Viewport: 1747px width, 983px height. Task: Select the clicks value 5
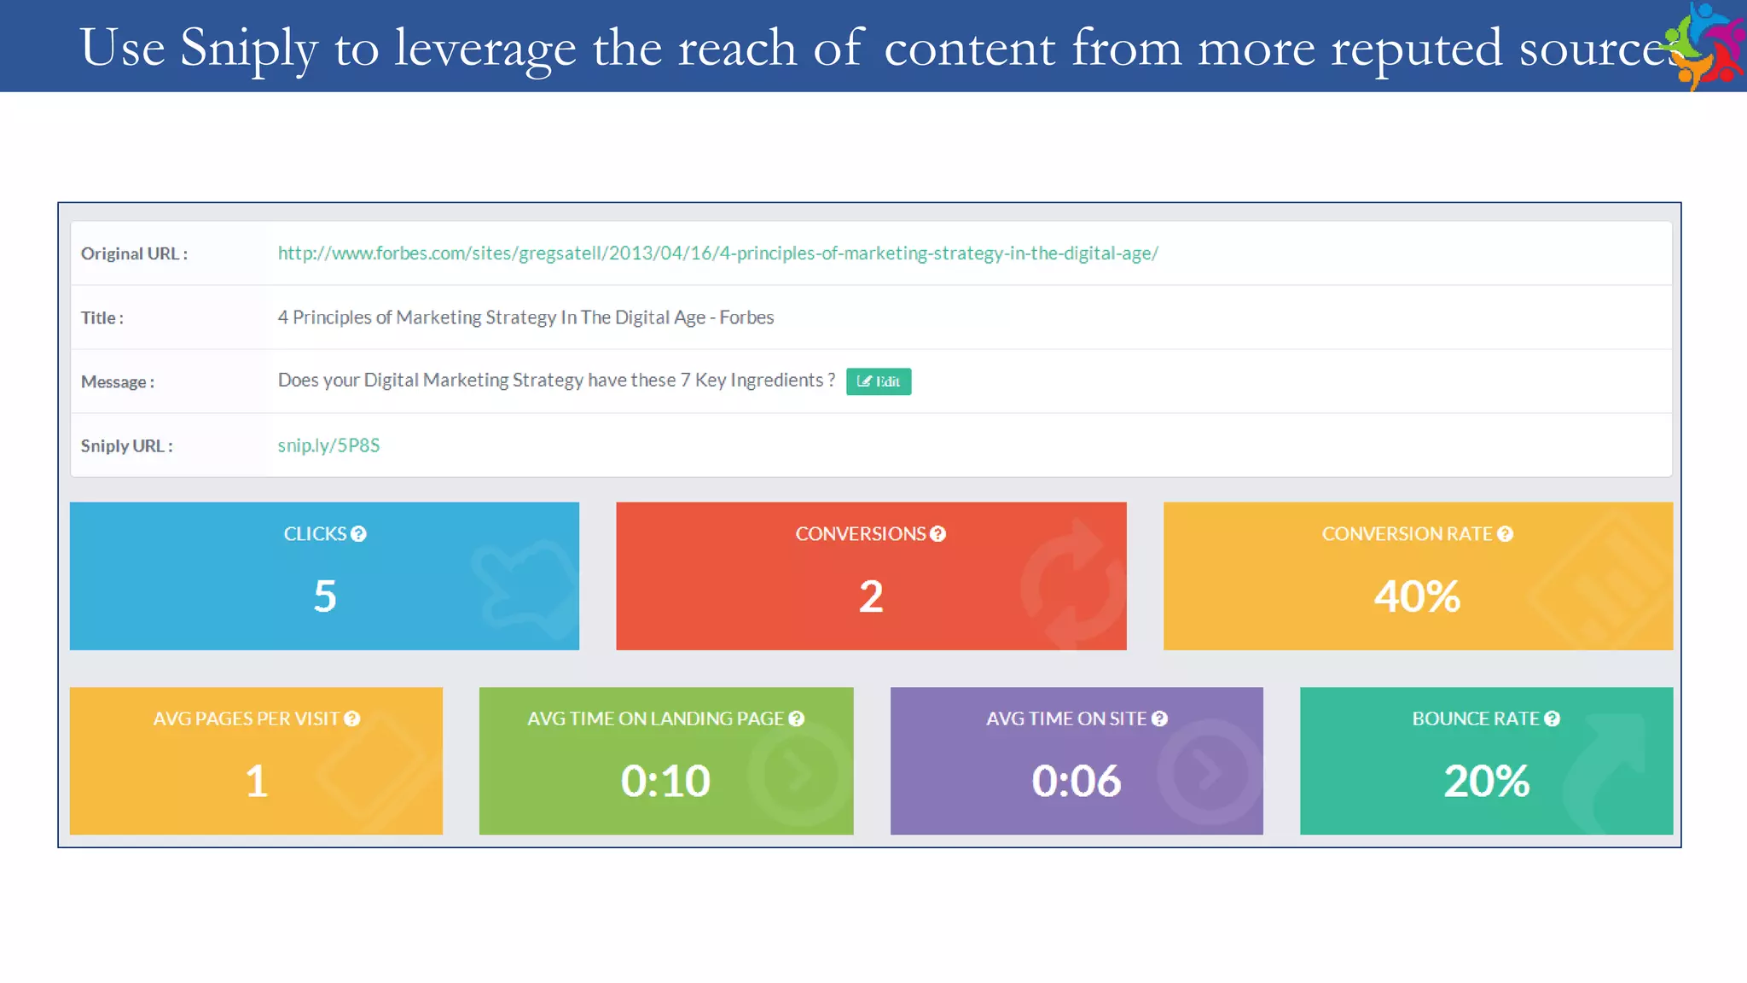[325, 596]
